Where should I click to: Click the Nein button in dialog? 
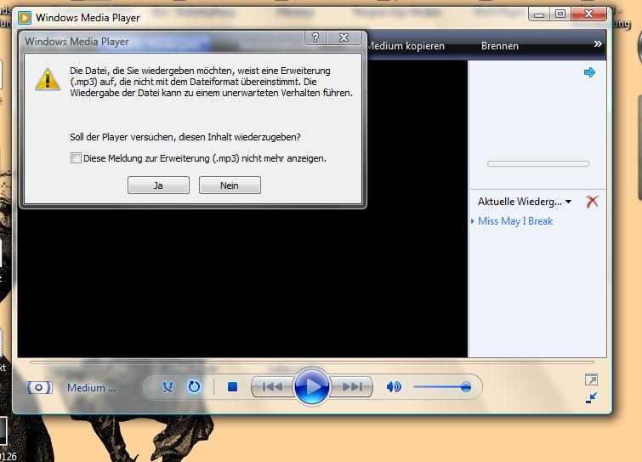230,185
